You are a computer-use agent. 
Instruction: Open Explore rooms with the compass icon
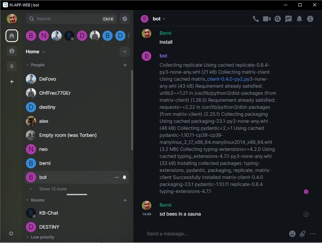tap(125, 19)
